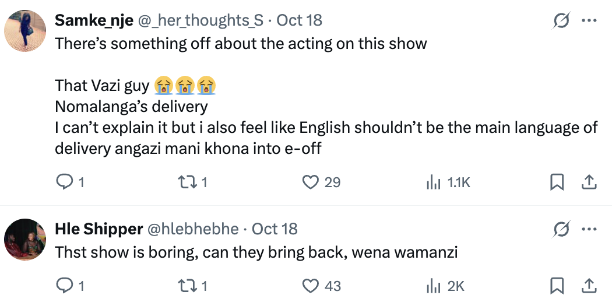Repost Samke_nje's tweet about the acting
The image size is (612, 302).
188,182
